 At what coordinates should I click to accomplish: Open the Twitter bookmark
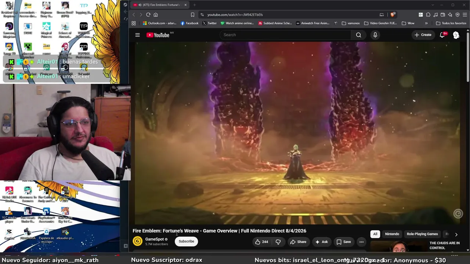pyautogui.click(x=209, y=23)
